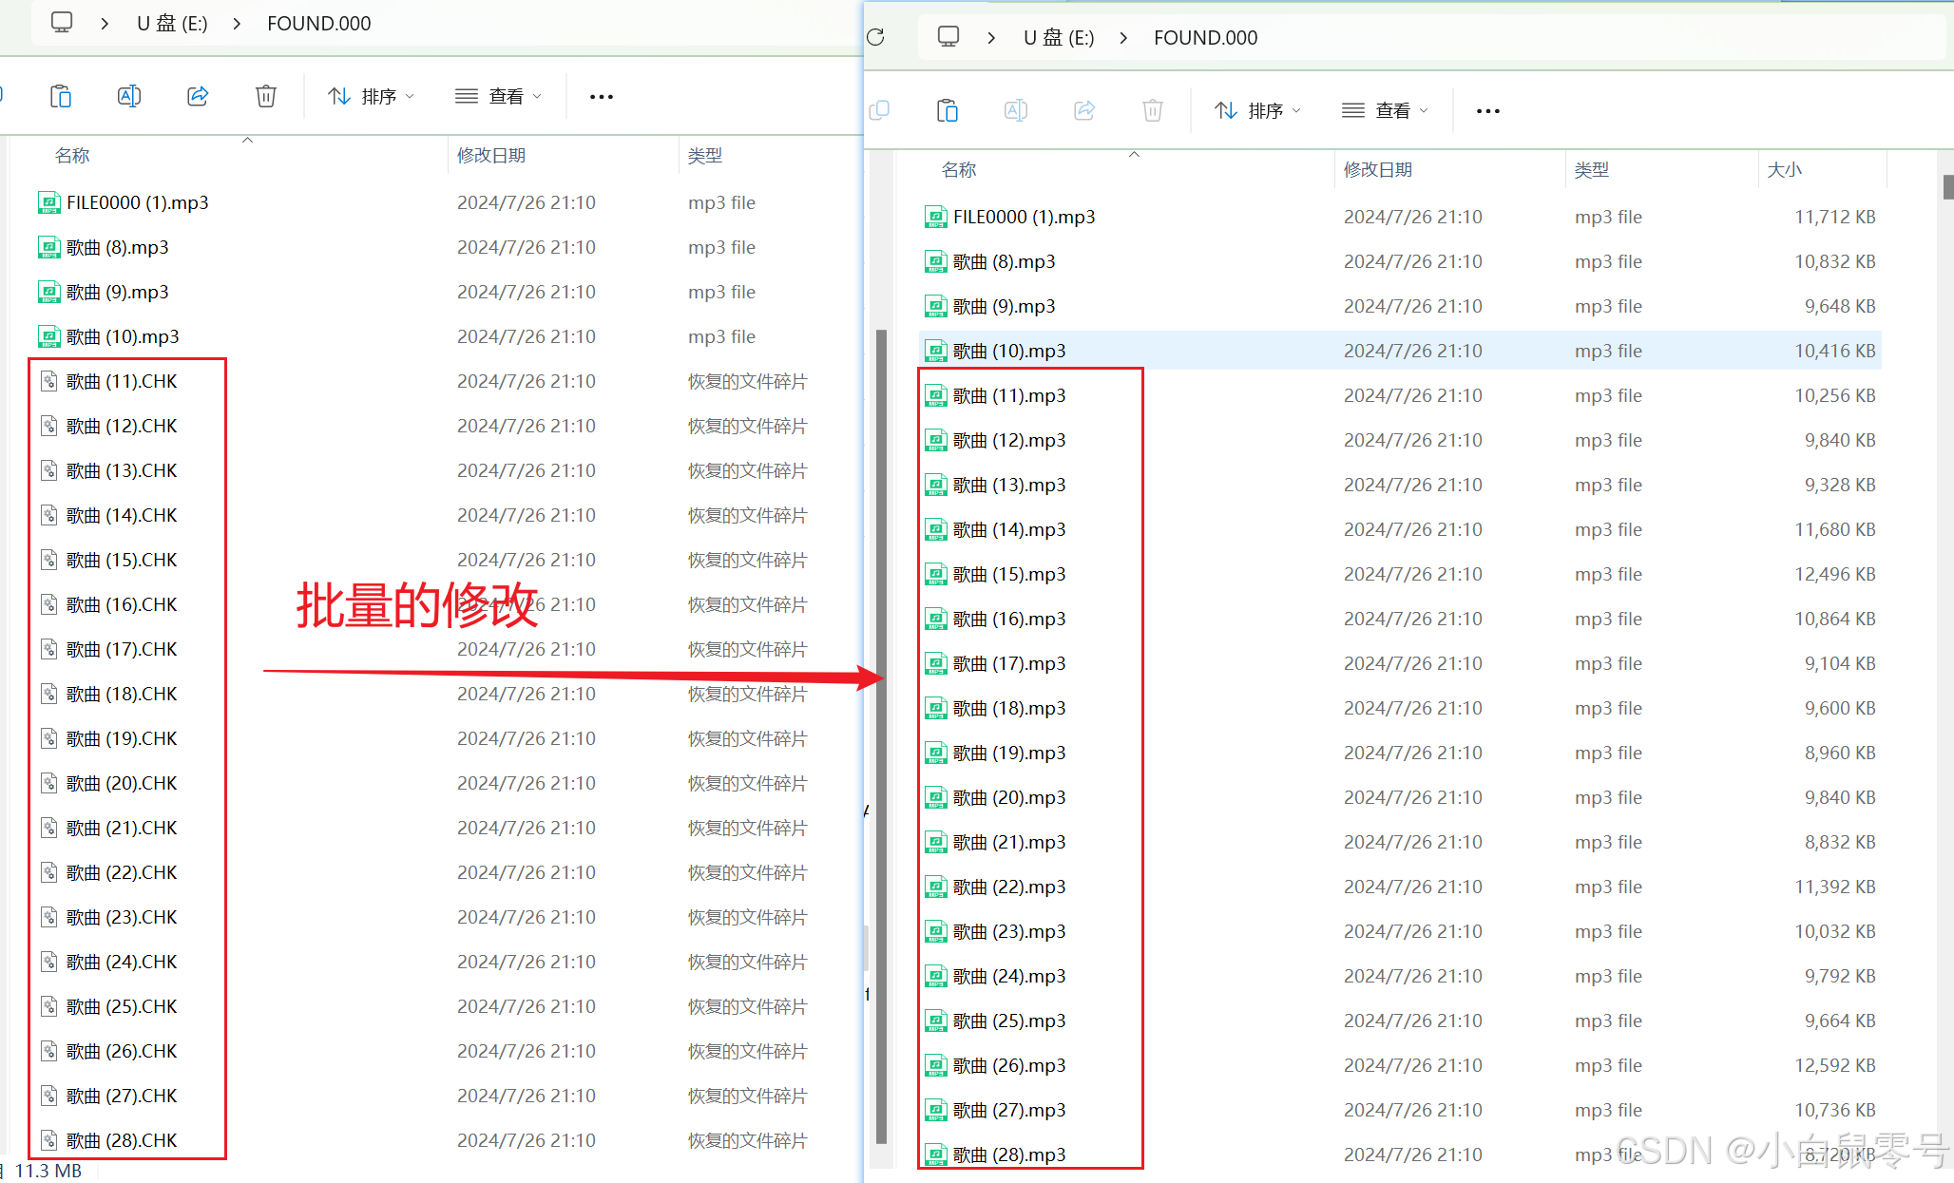
Task: Click the share icon in the left window toolbar
Action: (x=198, y=96)
